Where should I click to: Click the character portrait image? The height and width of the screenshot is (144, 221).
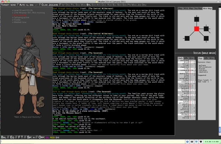tap(28, 73)
